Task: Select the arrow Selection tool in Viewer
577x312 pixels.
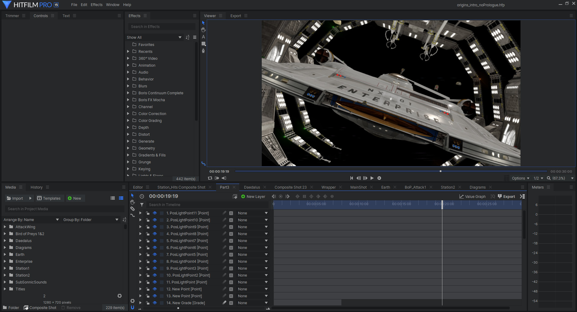Action: tap(203, 23)
